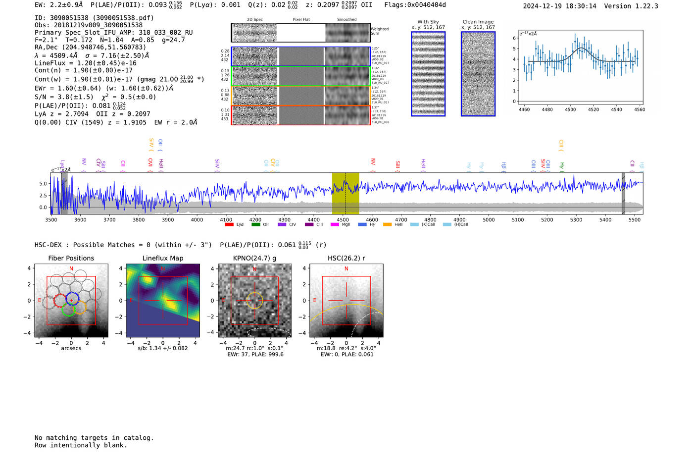Select the KPNO(24.7) g cutout image
The height and width of the screenshot is (472, 693).
pos(254,301)
